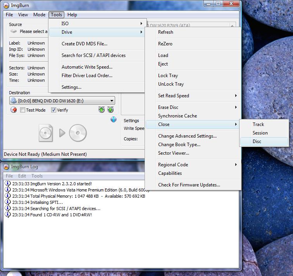Choose Session in the Close submenu
Image resolution: width=293 pixels, height=276 pixels.
pos(264,133)
